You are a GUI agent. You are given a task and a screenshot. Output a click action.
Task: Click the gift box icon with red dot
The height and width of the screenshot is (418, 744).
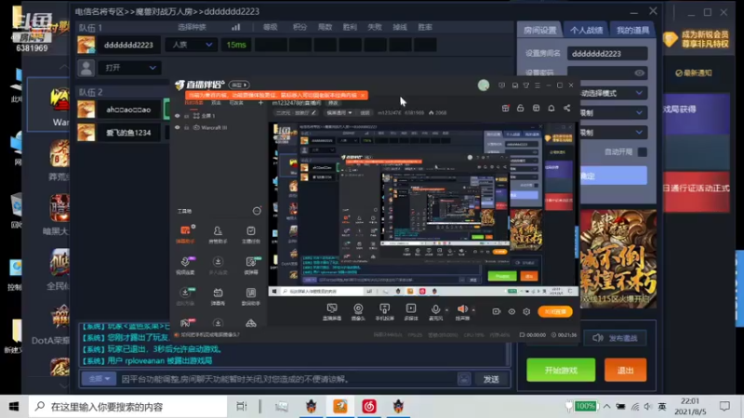505,108
